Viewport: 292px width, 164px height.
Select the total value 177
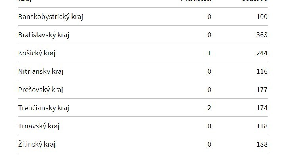[262, 90]
